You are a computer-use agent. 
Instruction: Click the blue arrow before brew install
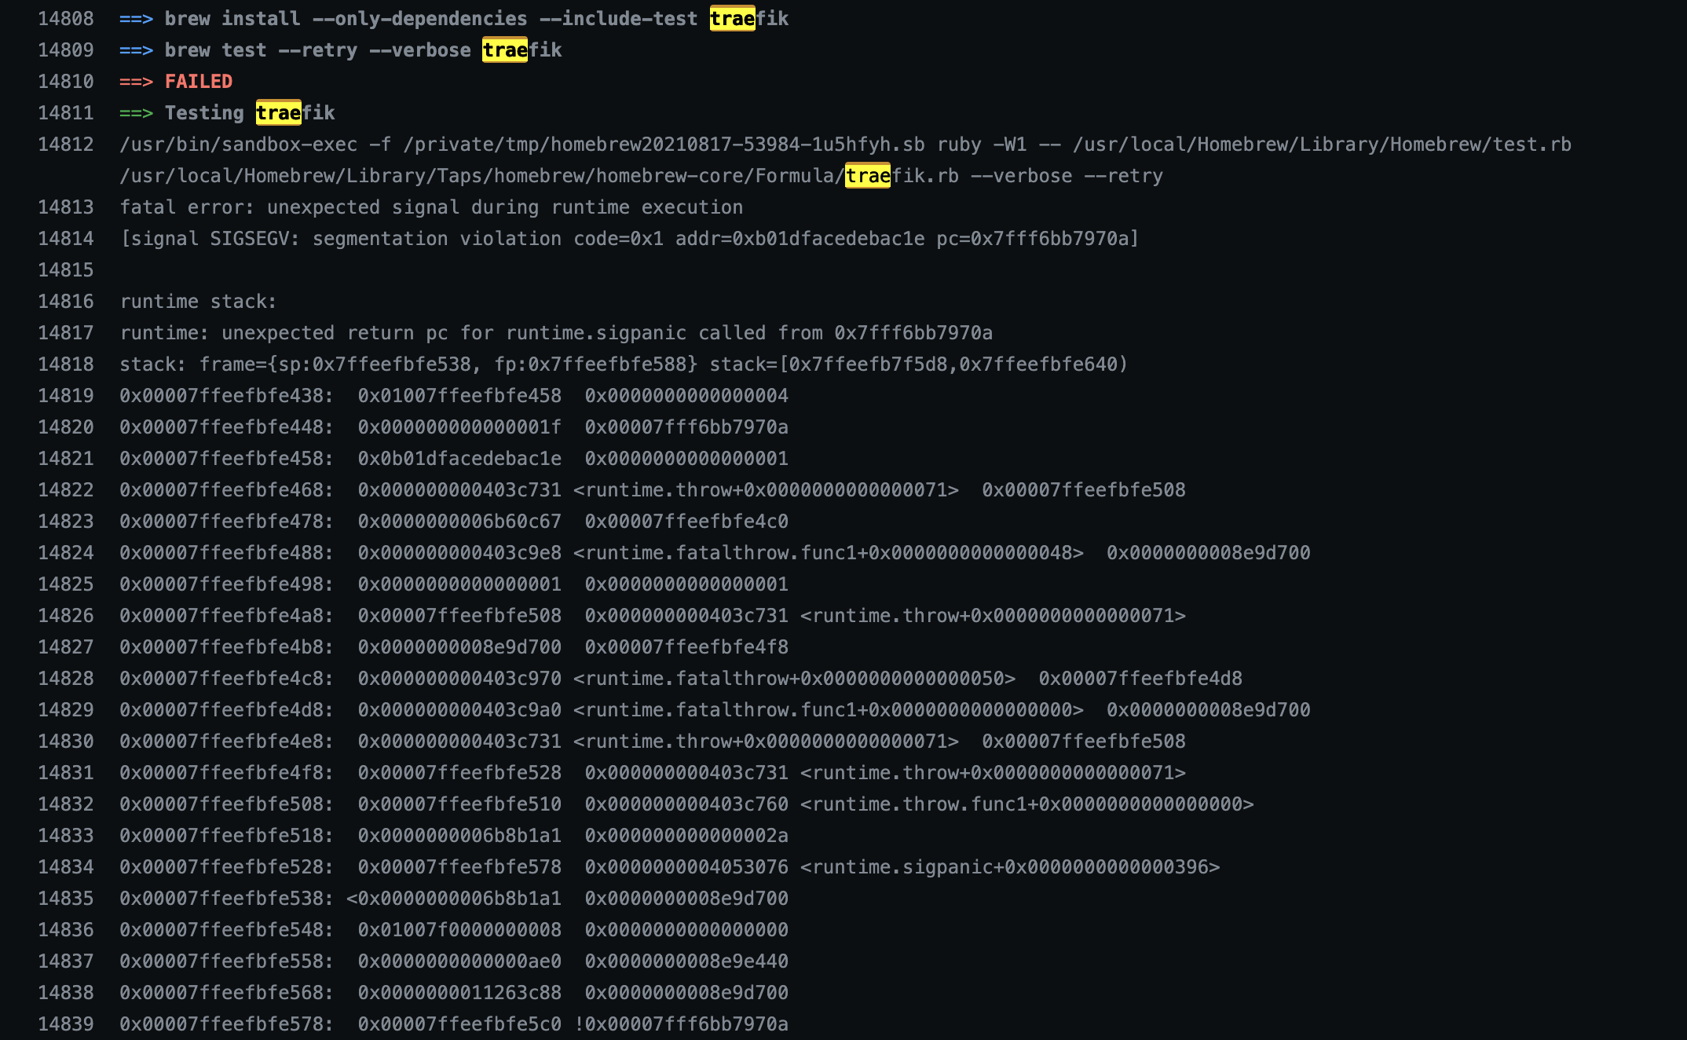[136, 19]
